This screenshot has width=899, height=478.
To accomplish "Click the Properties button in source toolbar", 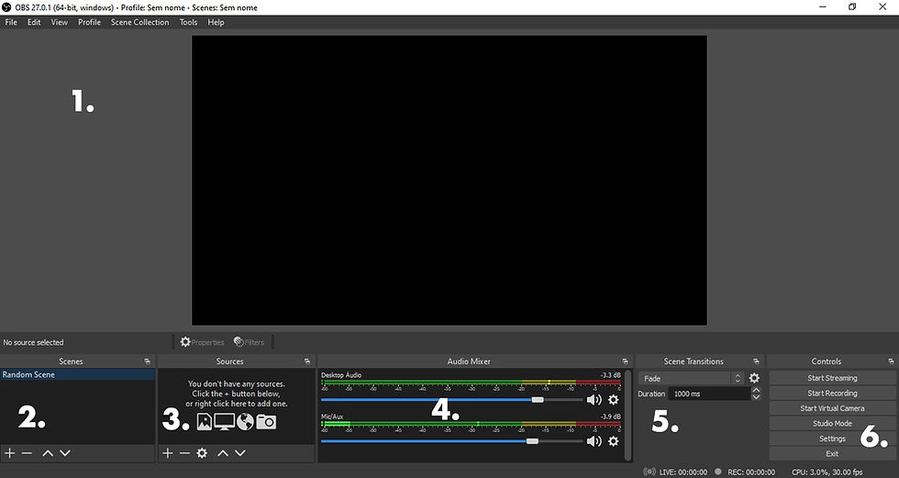I will 202,342.
